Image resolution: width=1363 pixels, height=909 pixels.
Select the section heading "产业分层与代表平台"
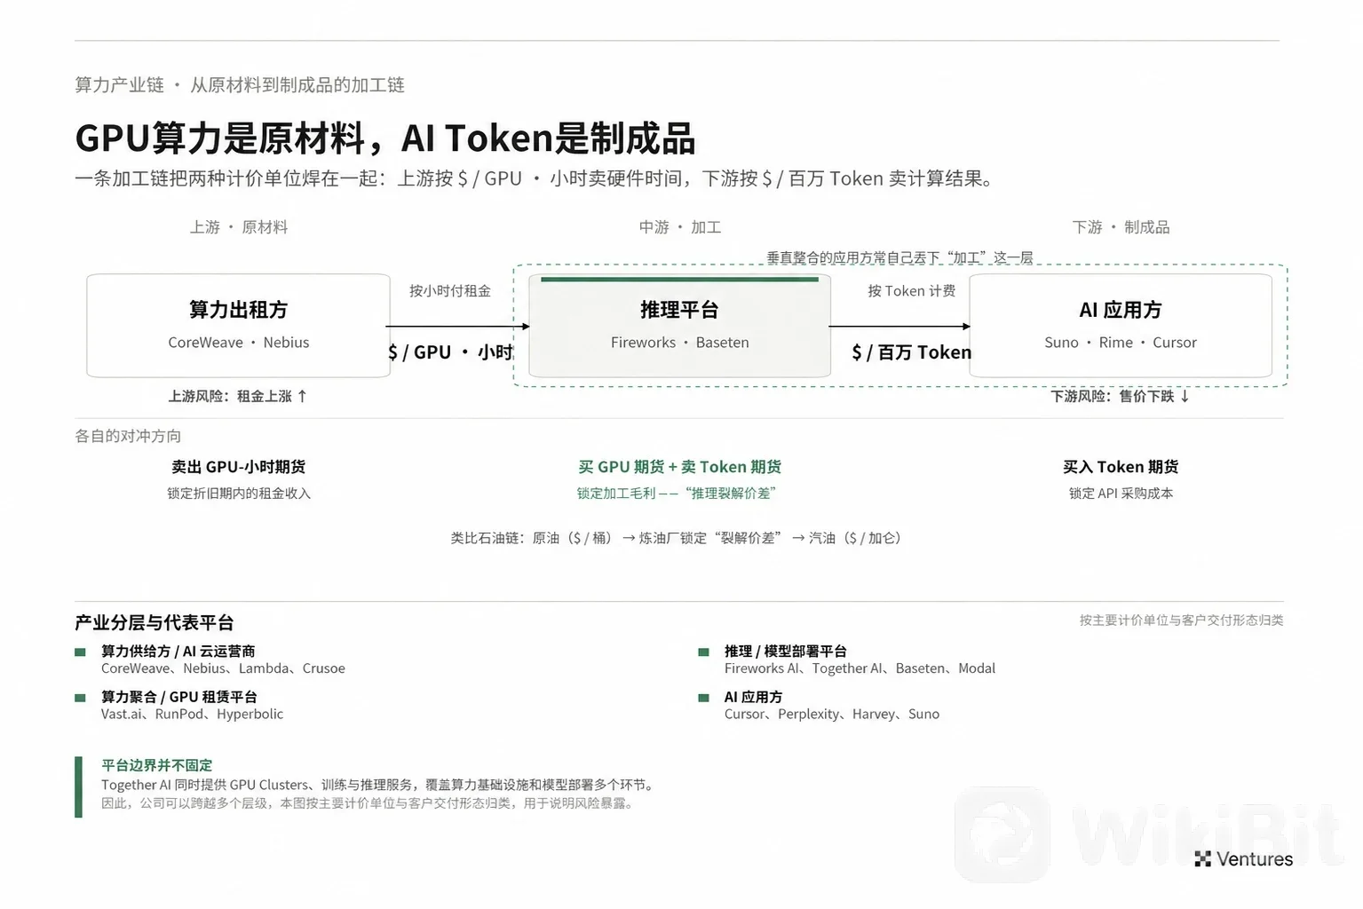coord(155,623)
